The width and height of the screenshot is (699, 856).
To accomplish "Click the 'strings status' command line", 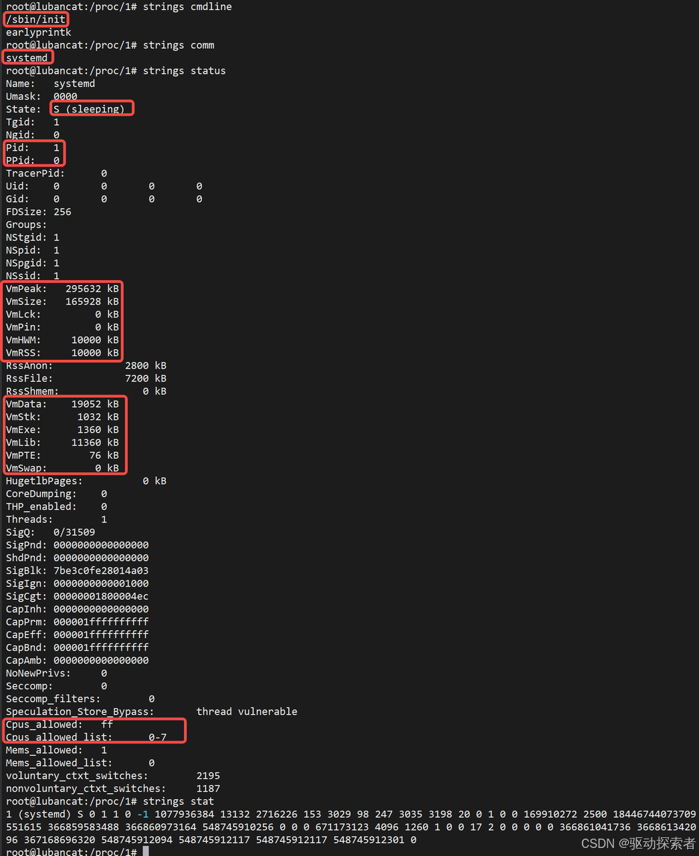I will pyautogui.click(x=116, y=70).
